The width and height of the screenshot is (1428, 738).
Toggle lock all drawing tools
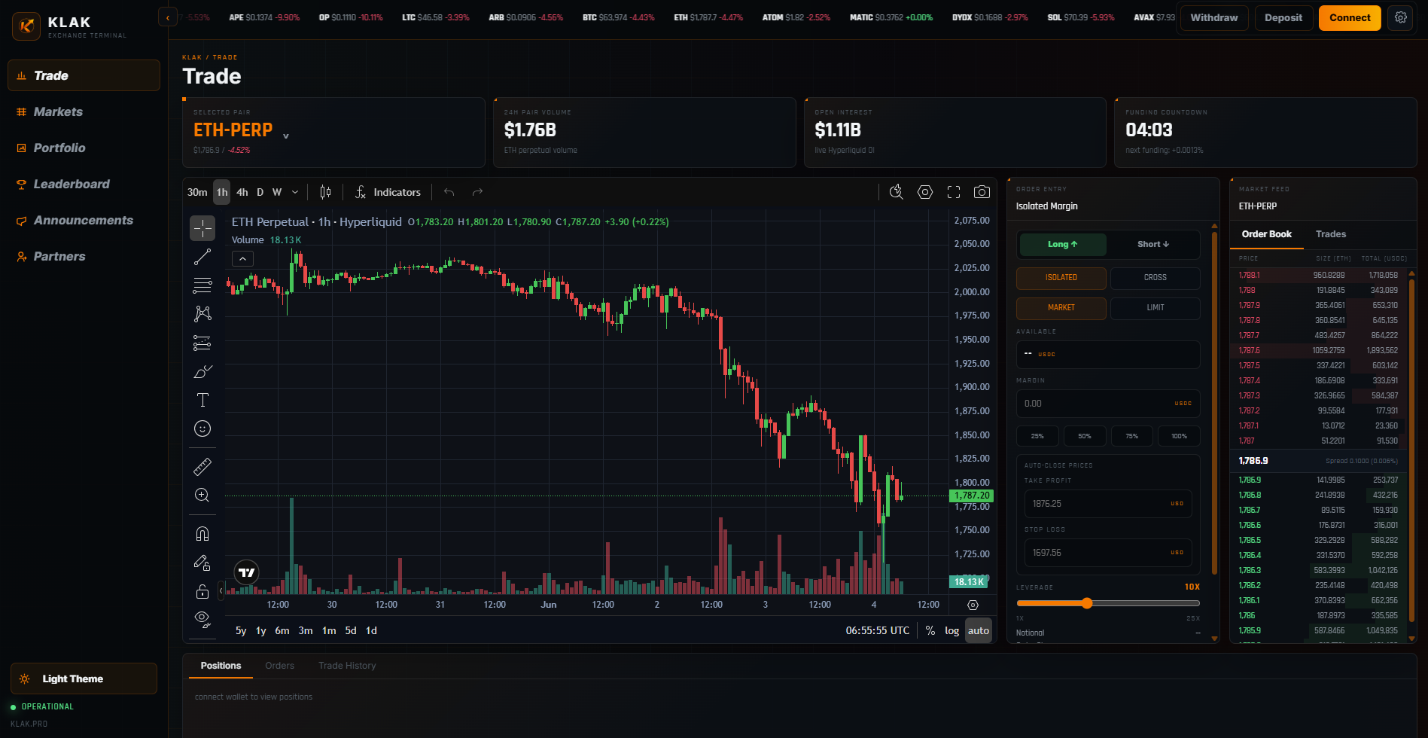202,591
